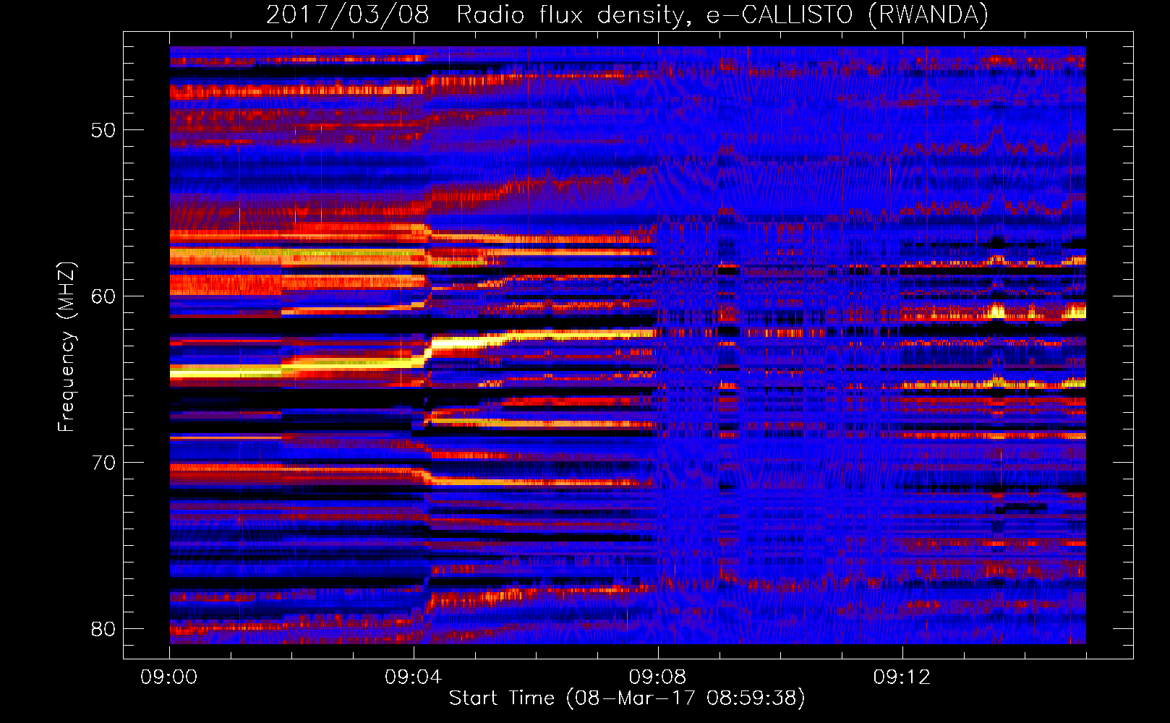This screenshot has height=723, width=1170.
Task: Click the 09:04 time tick label
Action: click(414, 677)
